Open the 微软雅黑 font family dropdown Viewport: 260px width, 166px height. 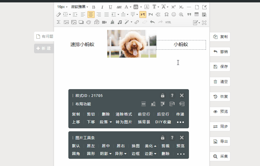[x=80, y=7]
